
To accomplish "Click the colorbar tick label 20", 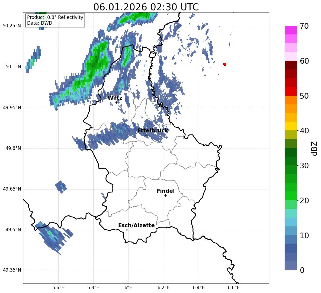I will pos(304,201).
